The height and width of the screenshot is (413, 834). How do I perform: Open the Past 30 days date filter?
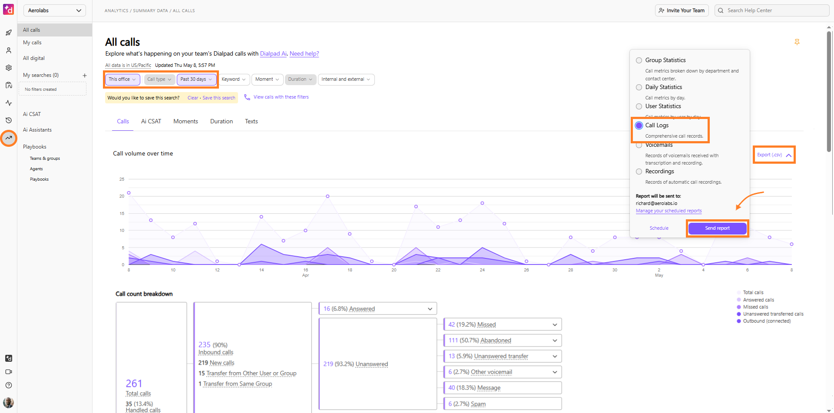pyautogui.click(x=196, y=79)
